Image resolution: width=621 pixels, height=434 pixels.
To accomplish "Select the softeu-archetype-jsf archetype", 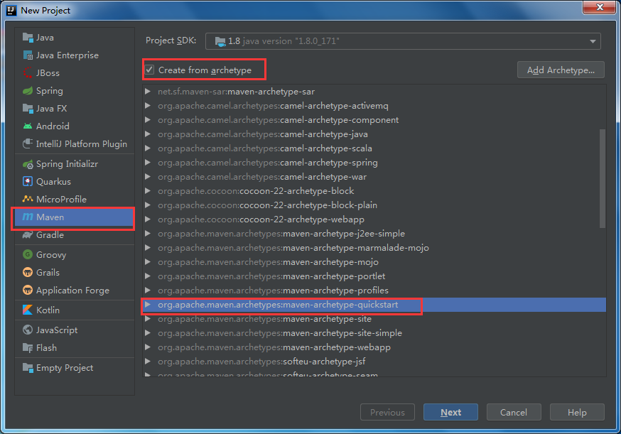I will (261, 362).
